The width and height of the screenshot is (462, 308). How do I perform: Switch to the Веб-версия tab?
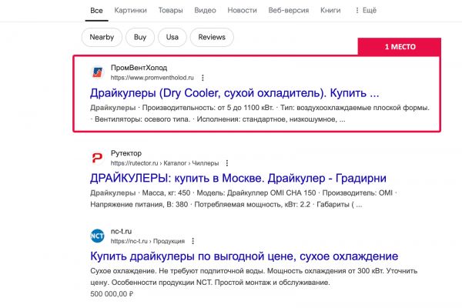(289, 10)
